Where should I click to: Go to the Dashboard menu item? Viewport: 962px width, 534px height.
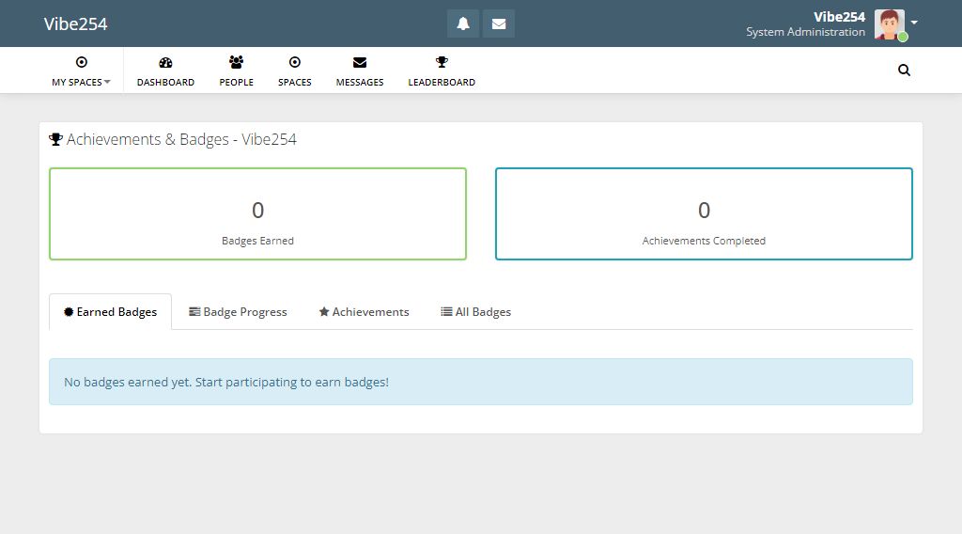[165, 82]
